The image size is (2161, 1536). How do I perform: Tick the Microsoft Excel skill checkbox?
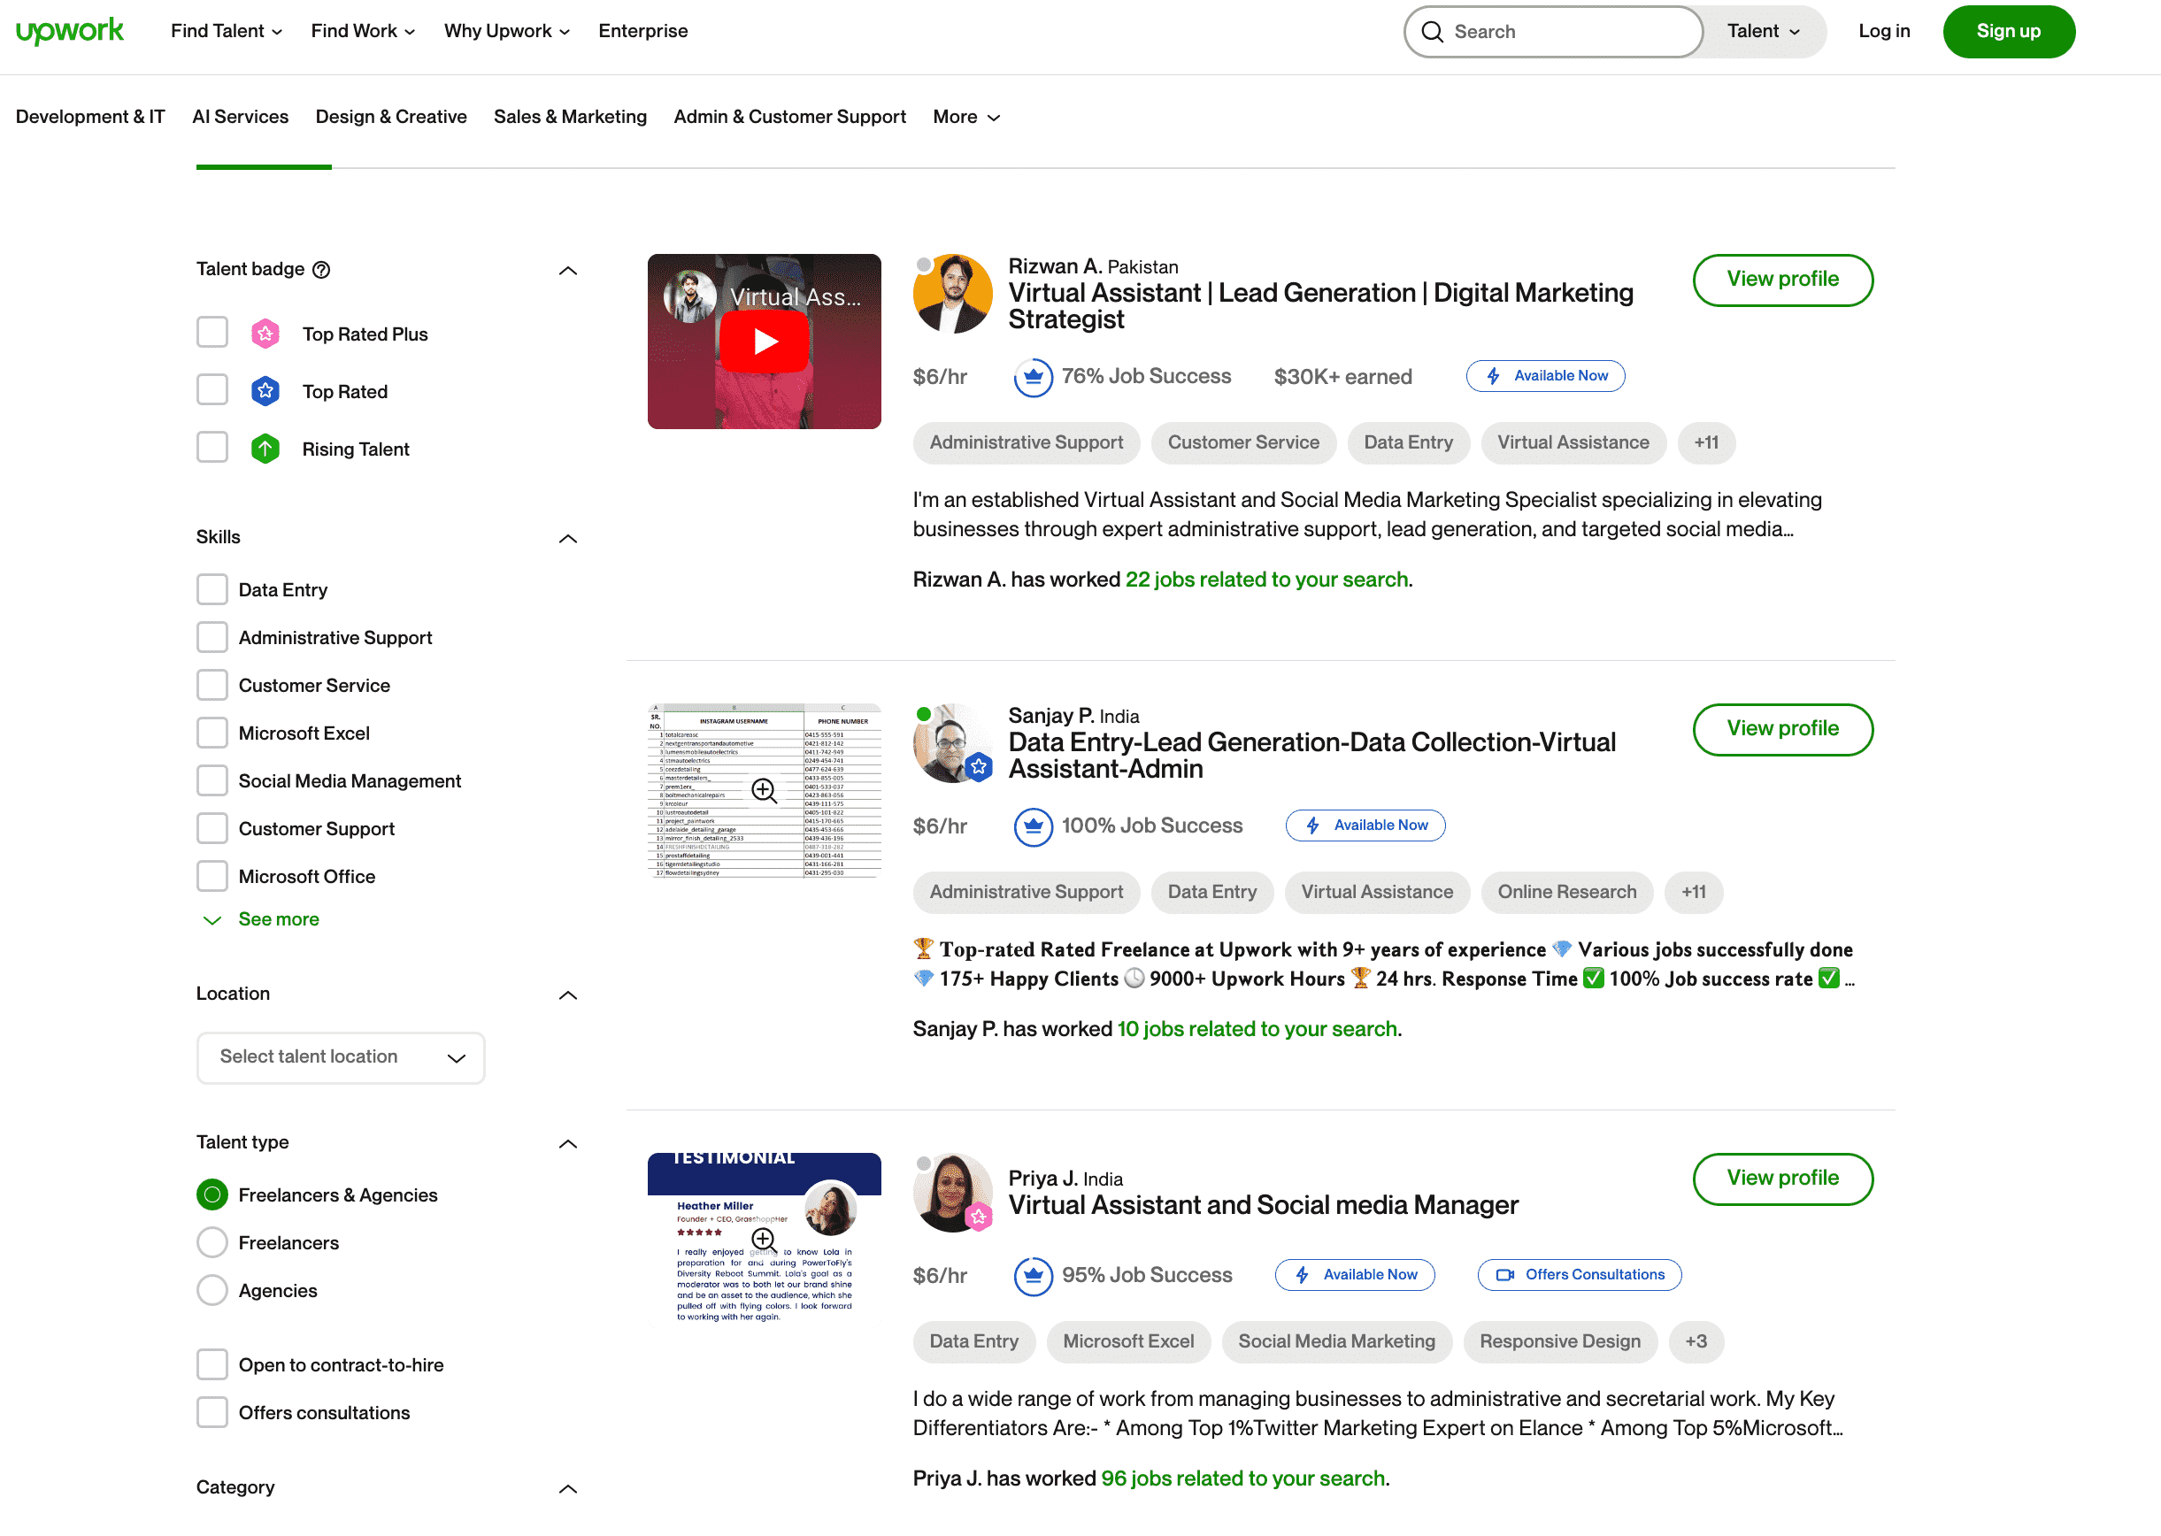click(211, 733)
